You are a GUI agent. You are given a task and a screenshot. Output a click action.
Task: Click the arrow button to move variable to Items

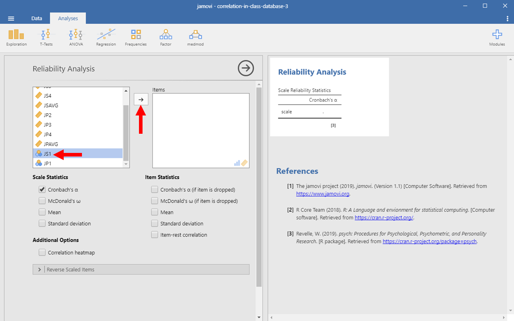(x=141, y=99)
